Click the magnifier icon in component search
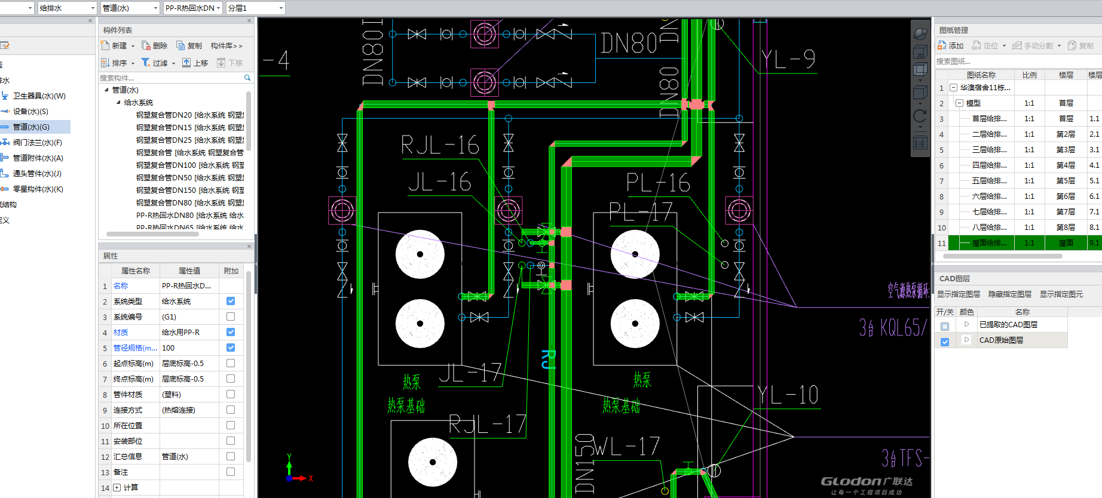Image resolution: width=1102 pixels, height=498 pixels. [247, 78]
